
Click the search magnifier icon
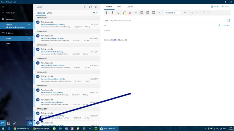85,7
